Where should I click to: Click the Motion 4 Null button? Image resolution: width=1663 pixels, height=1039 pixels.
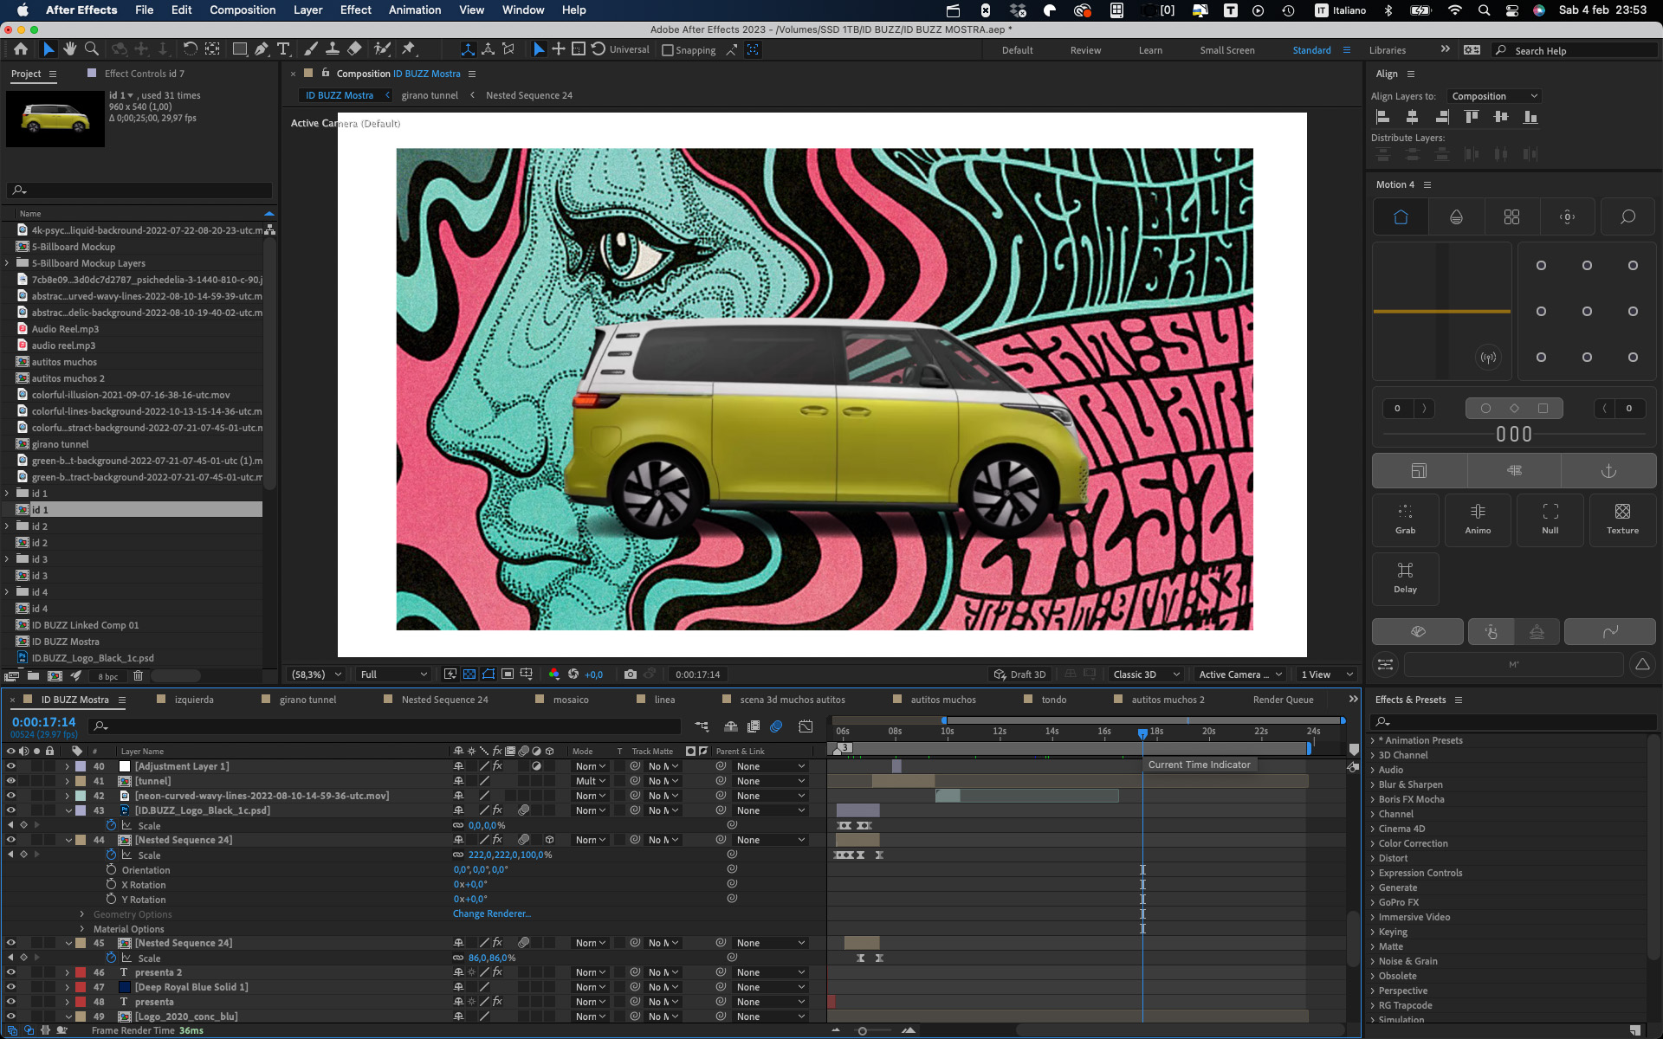pyautogui.click(x=1550, y=519)
